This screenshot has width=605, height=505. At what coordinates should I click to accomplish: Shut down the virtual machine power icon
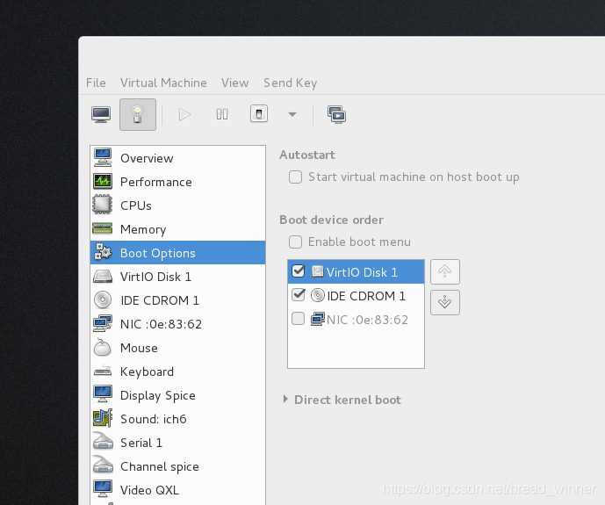(x=259, y=114)
